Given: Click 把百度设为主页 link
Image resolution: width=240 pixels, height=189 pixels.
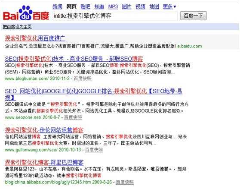Looking at the screenshot, I should click(x=17, y=27).
